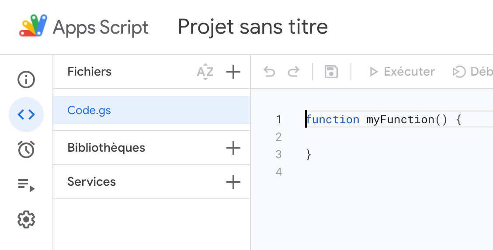Open Project Settings gear icon
493x250 pixels.
(x=26, y=219)
